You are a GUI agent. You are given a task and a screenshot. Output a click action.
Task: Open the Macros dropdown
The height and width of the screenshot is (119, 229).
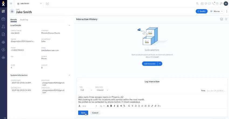pyautogui.click(x=217, y=11)
